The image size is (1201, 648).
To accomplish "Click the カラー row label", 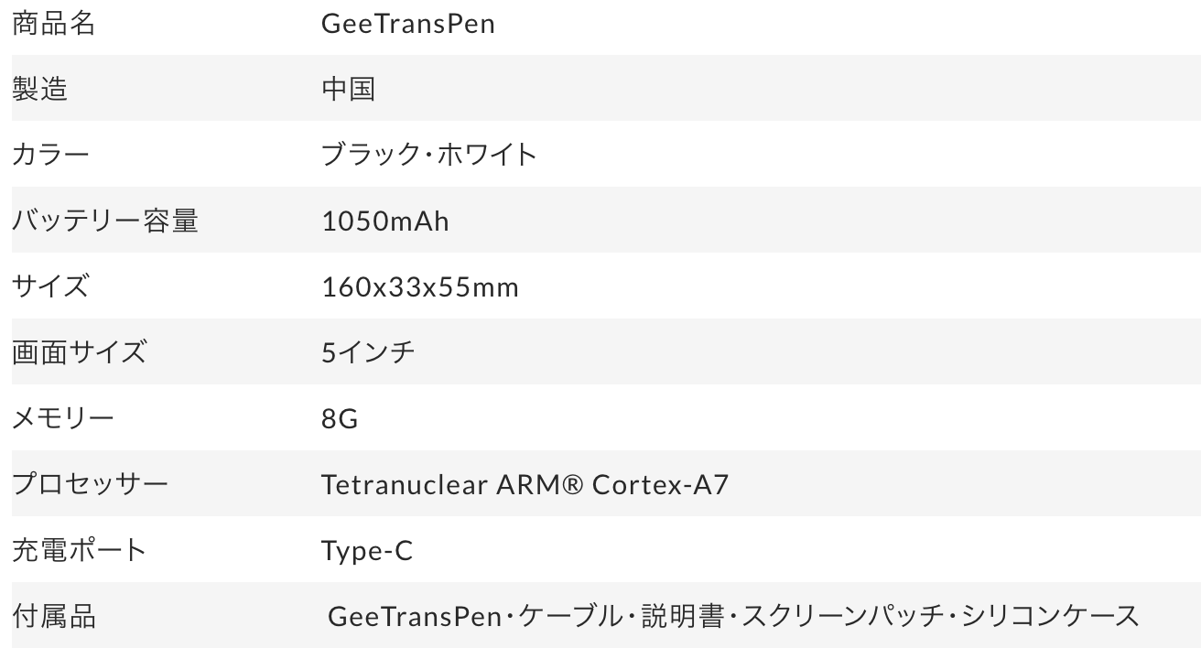I will 50,155.
